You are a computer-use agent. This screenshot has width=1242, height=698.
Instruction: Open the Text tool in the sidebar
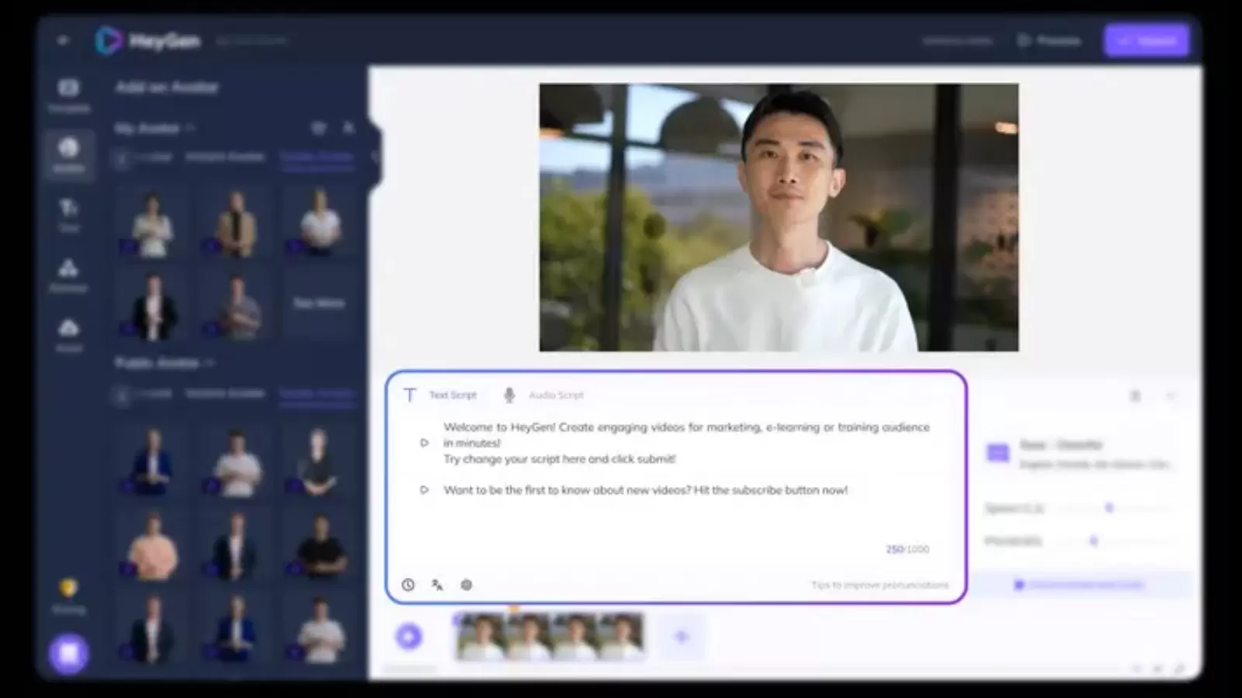click(68, 214)
